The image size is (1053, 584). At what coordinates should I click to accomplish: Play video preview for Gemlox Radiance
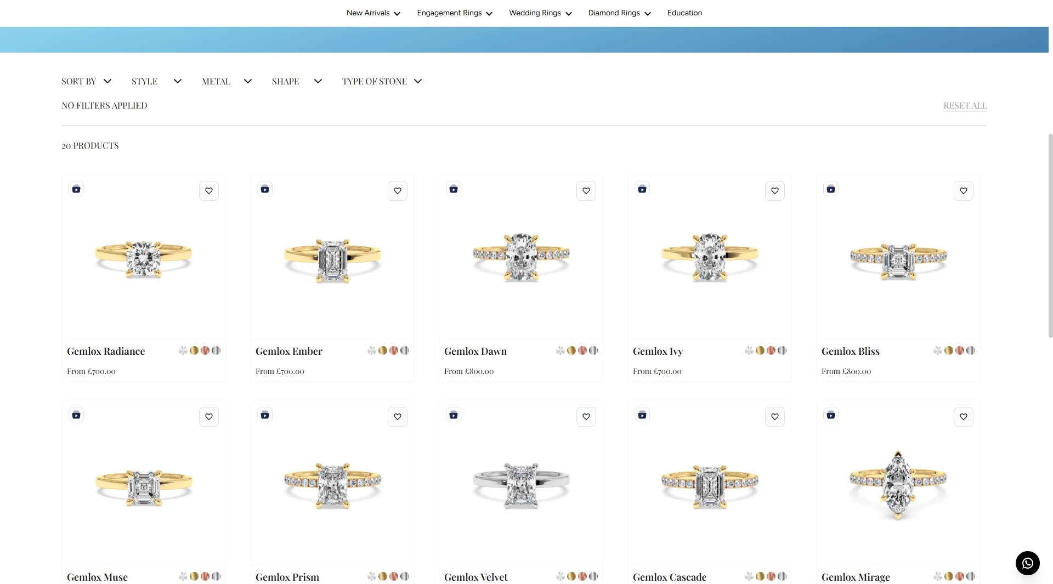(76, 189)
